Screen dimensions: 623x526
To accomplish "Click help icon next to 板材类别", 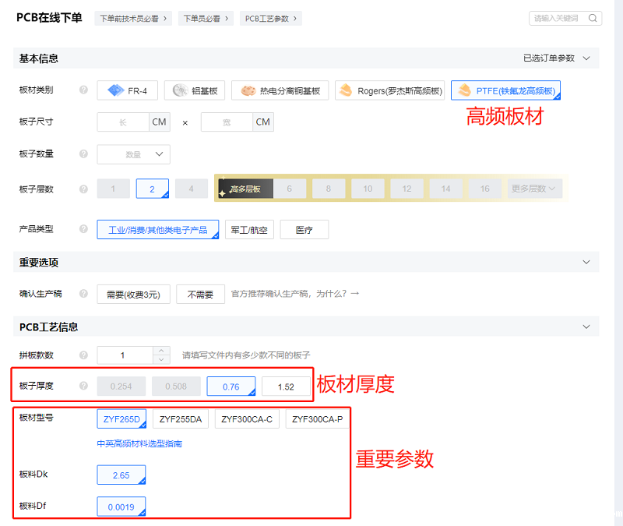I will (83, 90).
